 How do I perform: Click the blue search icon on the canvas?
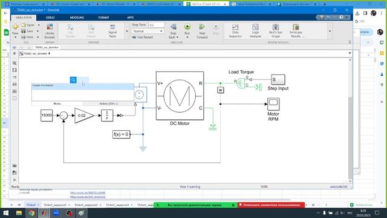73,80
